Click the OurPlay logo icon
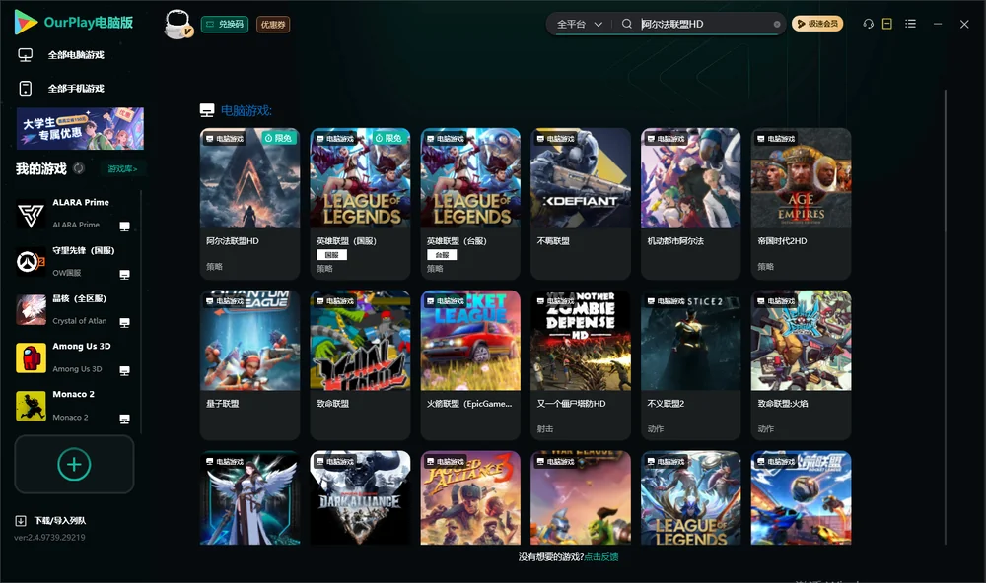This screenshot has height=583, width=986. (x=26, y=22)
